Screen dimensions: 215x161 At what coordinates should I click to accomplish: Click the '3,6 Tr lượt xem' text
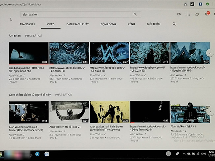(18, 138)
